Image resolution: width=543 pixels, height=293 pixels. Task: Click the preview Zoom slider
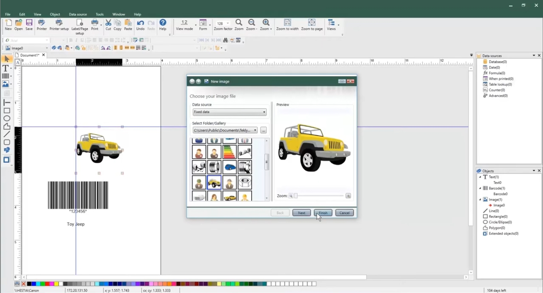[x=319, y=196]
